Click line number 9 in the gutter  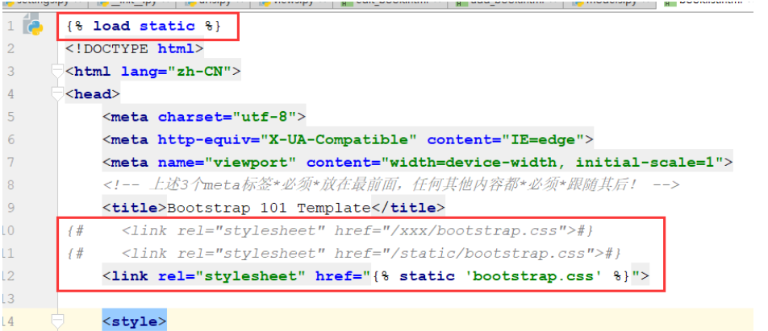pos(10,209)
